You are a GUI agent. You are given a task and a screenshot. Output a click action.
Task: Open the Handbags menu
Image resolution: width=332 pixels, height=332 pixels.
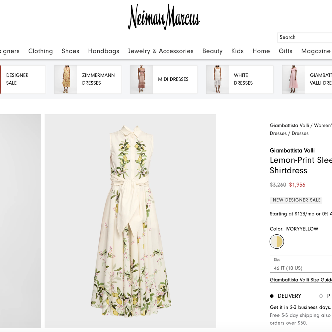pyautogui.click(x=104, y=51)
